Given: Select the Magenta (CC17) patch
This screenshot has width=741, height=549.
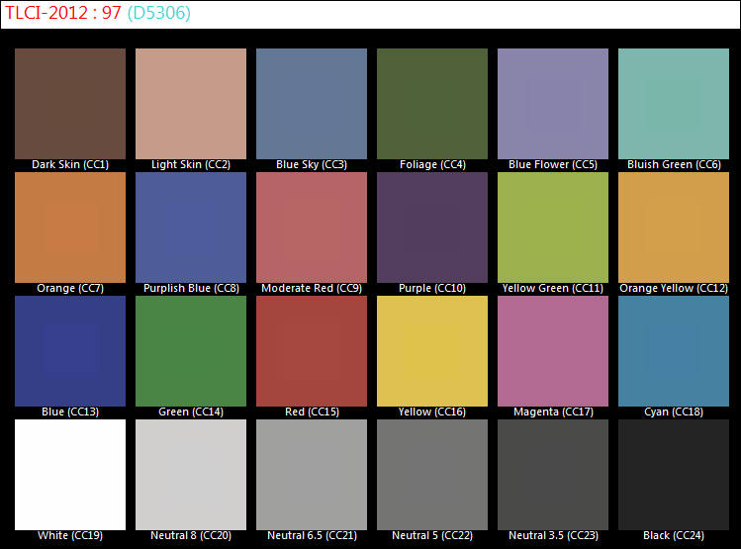Looking at the screenshot, I should [553, 350].
